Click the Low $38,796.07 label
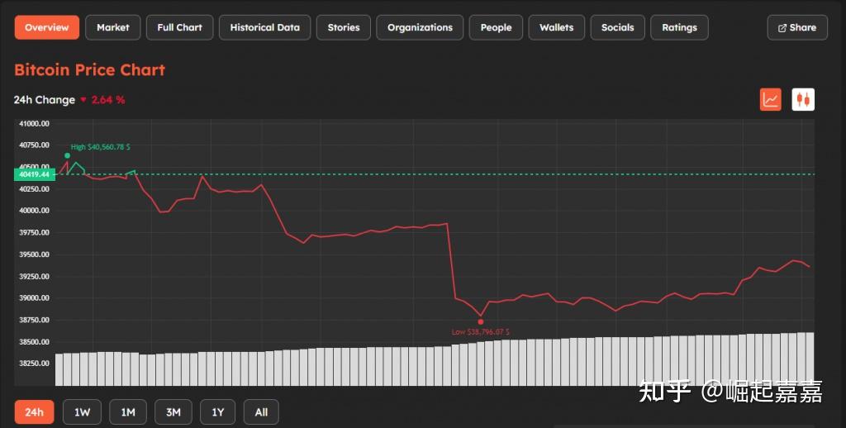The width and height of the screenshot is (846, 428). (x=481, y=332)
